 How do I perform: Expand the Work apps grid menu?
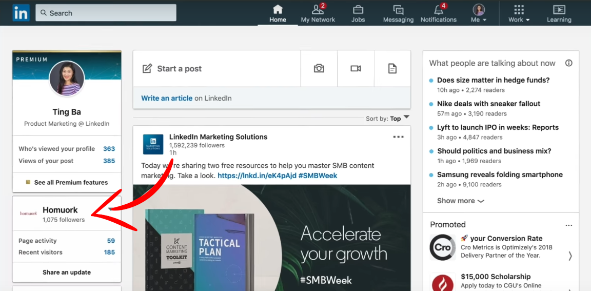(x=519, y=14)
